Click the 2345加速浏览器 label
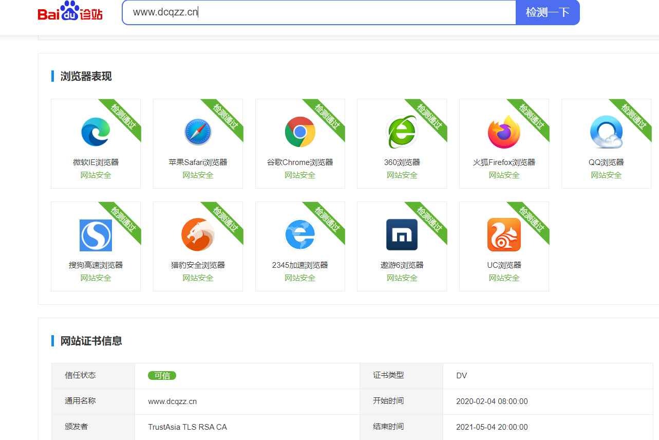 (300, 265)
